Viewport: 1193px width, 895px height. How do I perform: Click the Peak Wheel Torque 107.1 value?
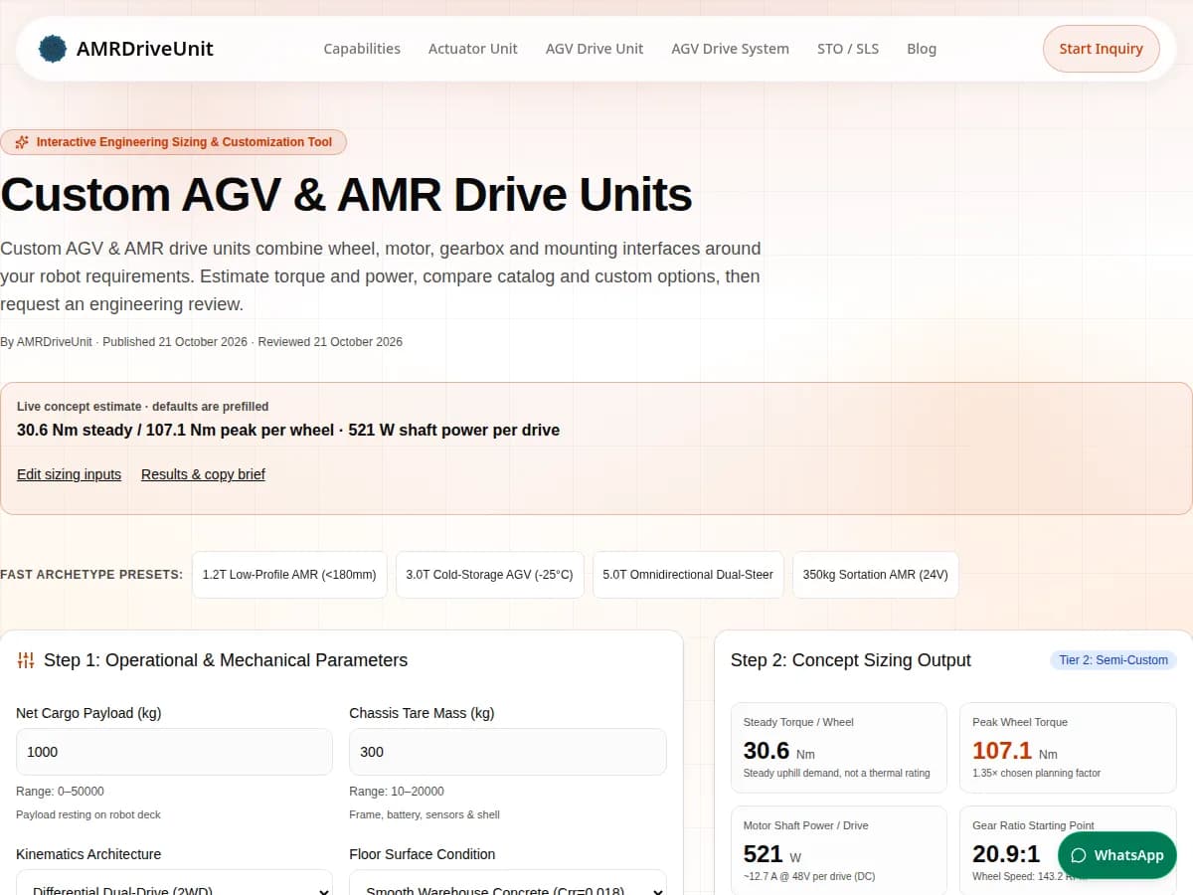pyautogui.click(x=1002, y=751)
